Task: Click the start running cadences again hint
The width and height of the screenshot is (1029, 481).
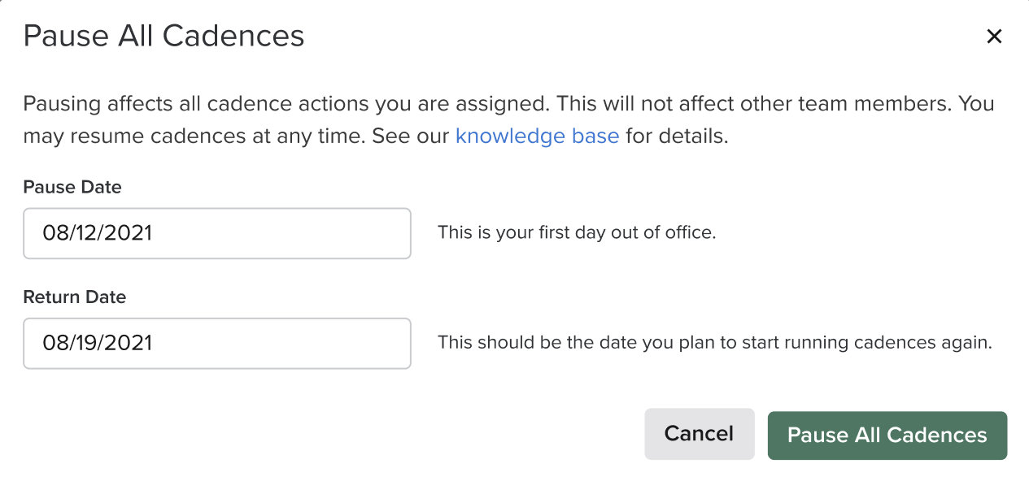Action: pyautogui.click(x=714, y=342)
